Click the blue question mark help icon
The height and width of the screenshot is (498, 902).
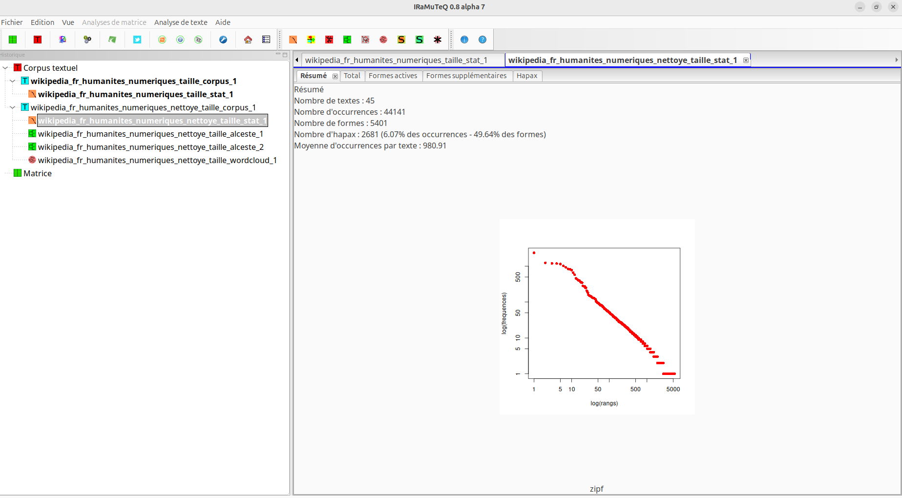pos(482,40)
